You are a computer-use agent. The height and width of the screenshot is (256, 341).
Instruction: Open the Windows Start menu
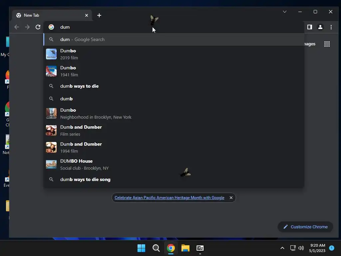click(x=141, y=248)
